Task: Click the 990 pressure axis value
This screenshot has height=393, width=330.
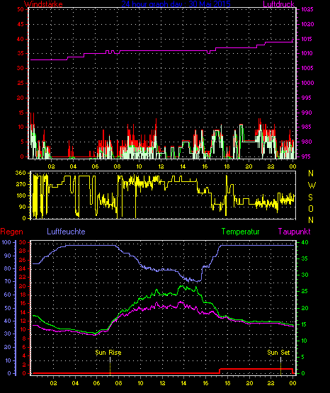Action: [x=307, y=113]
